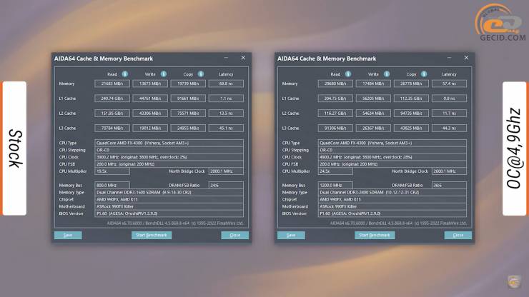Select L3 Cache Latency 44.3 ns field

[x=449, y=128]
